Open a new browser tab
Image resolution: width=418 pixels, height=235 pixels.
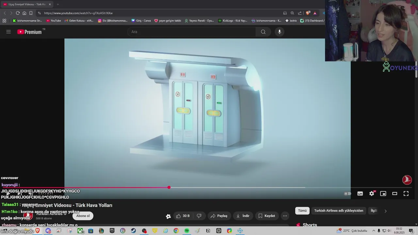click(x=58, y=4)
